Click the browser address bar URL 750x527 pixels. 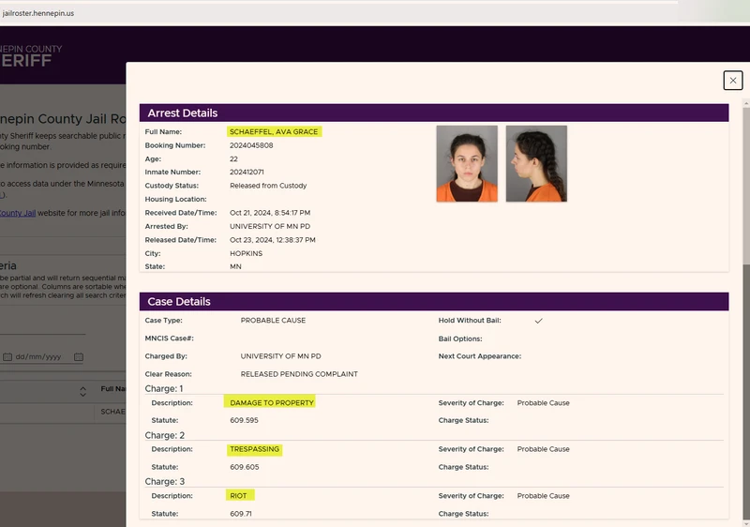38,13
